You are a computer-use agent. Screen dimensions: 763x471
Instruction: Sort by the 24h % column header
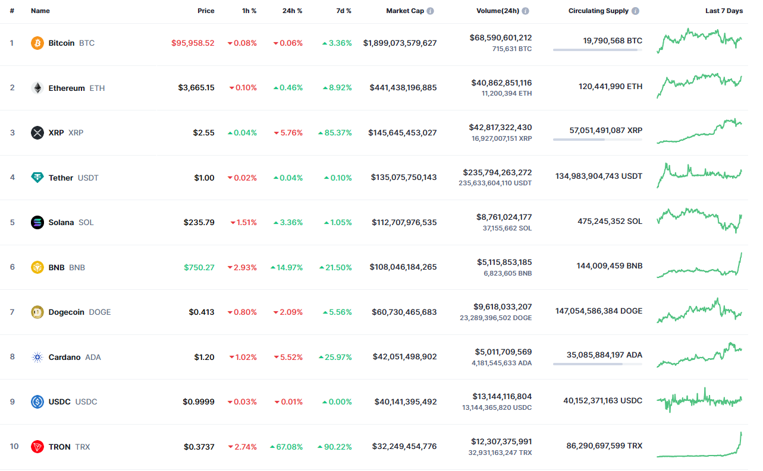pyautogui.click(x=292, y=11)
